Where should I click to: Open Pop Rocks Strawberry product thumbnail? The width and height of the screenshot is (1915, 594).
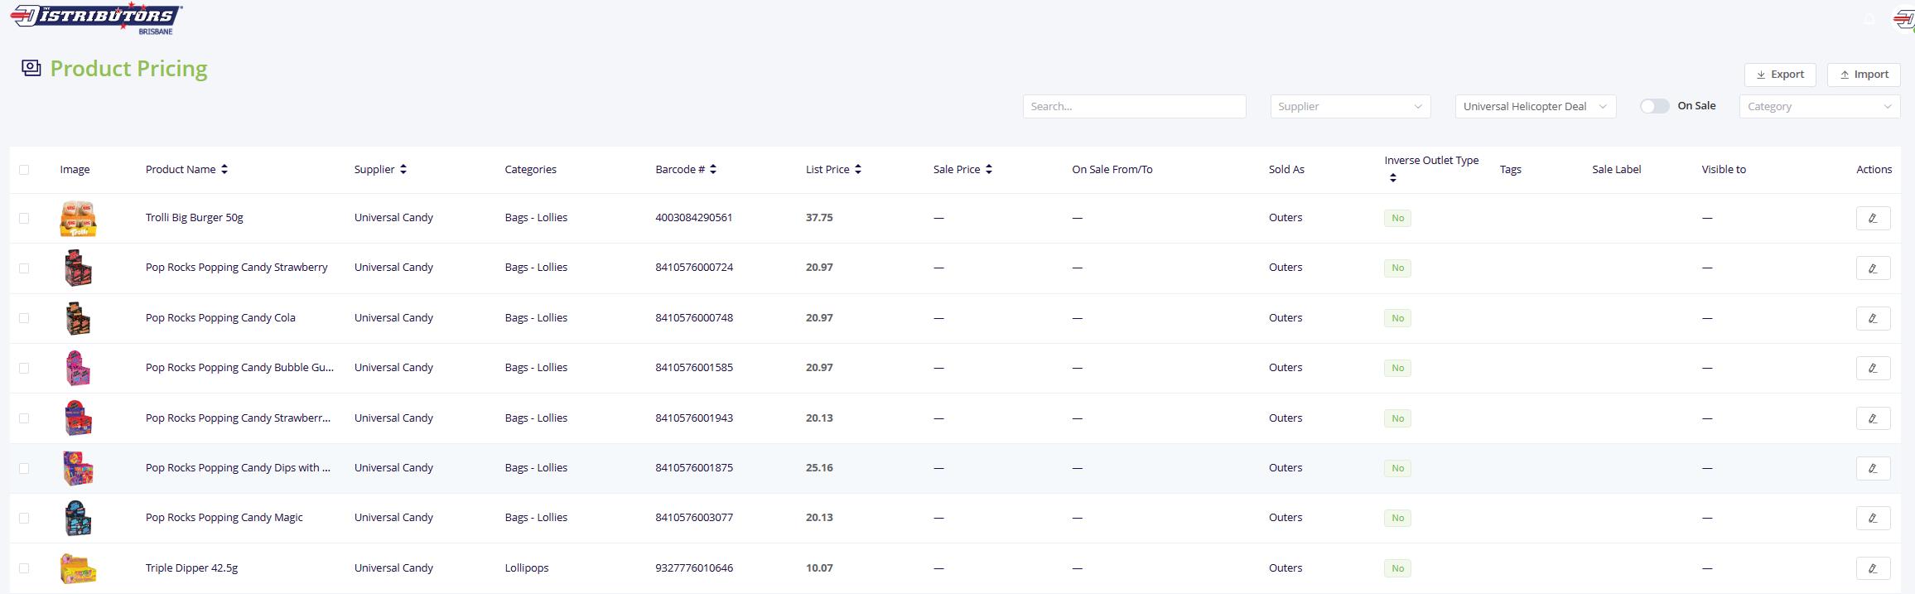click(x=78, y=268)
